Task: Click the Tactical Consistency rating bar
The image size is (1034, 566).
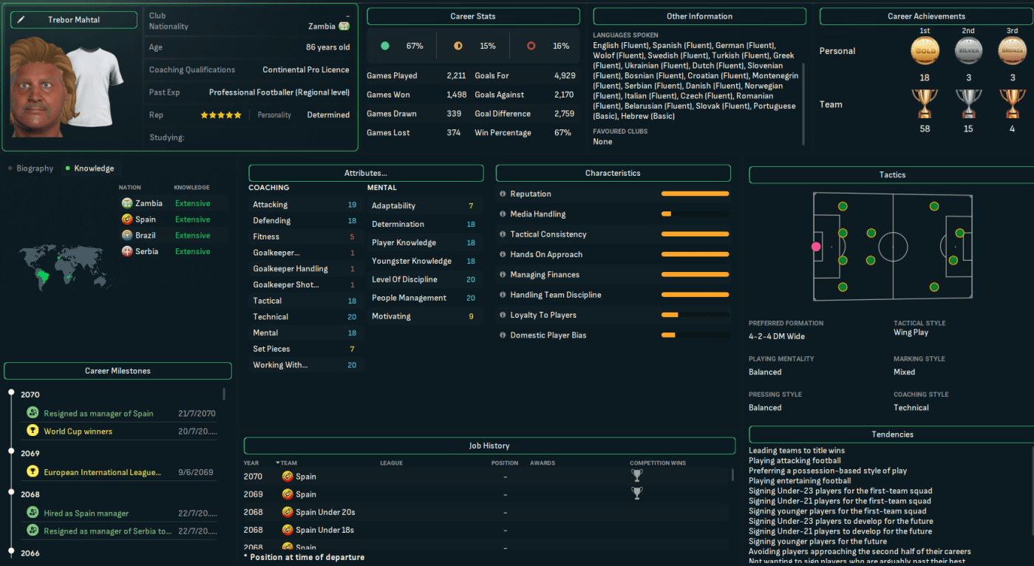Action: click(x=695, y=234)
